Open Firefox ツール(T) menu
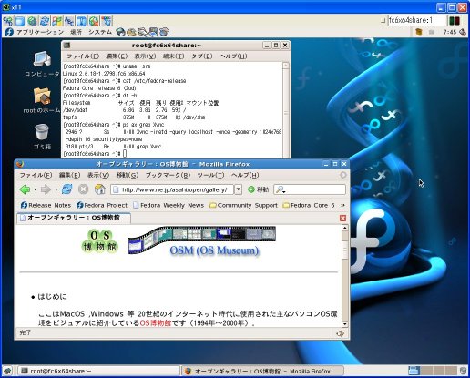Screen dimensions: 470x378 coord(210,175)
